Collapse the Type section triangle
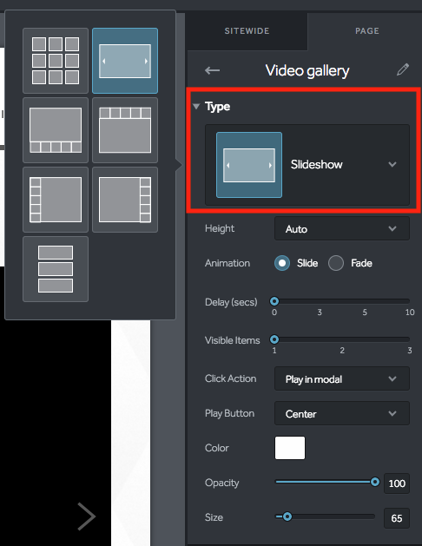The image size is (422, 546). [x=196, y=106]
